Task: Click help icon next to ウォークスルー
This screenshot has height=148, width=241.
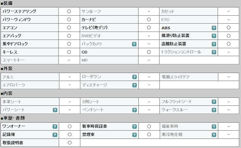Action: [214, 110]
